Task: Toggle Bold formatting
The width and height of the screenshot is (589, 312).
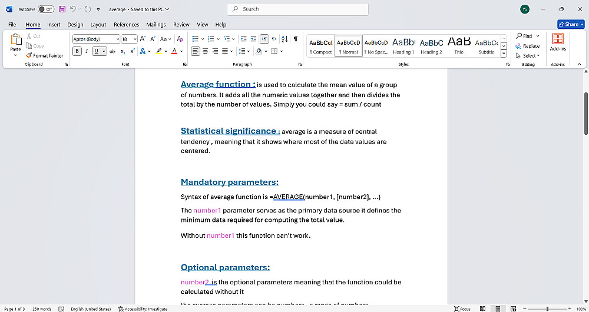Action: click(x=77, y=51)
